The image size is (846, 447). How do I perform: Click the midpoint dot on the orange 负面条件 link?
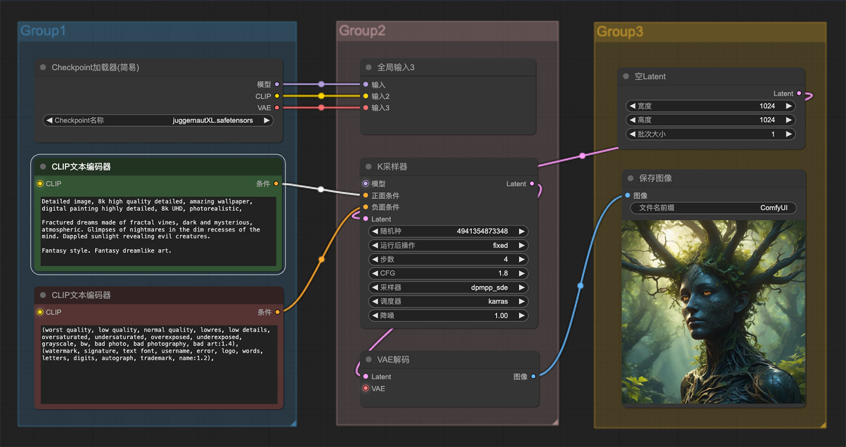pos(321,260)
